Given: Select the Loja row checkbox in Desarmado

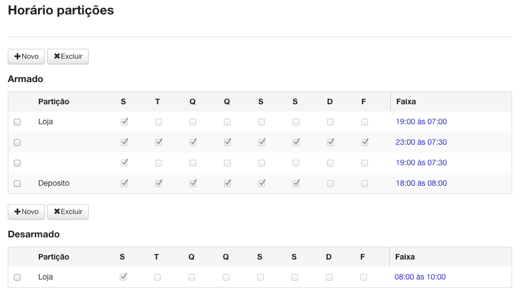Looking at the screenshot, I should click(17, 277).
